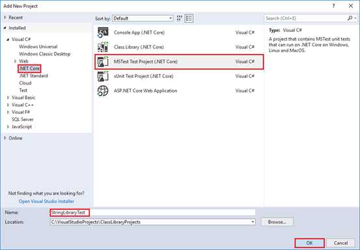
Task: Expand the Visual Basic node
Action: pyautogui.click(x=8, y=98)
